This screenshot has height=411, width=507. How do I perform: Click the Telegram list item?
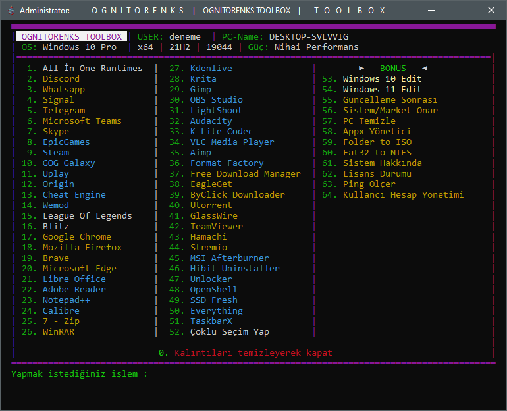tap(64, 111)
